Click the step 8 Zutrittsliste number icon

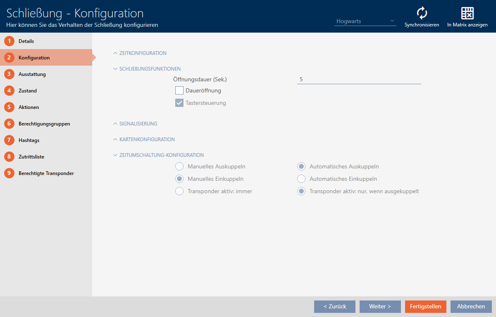click(9, 157)
